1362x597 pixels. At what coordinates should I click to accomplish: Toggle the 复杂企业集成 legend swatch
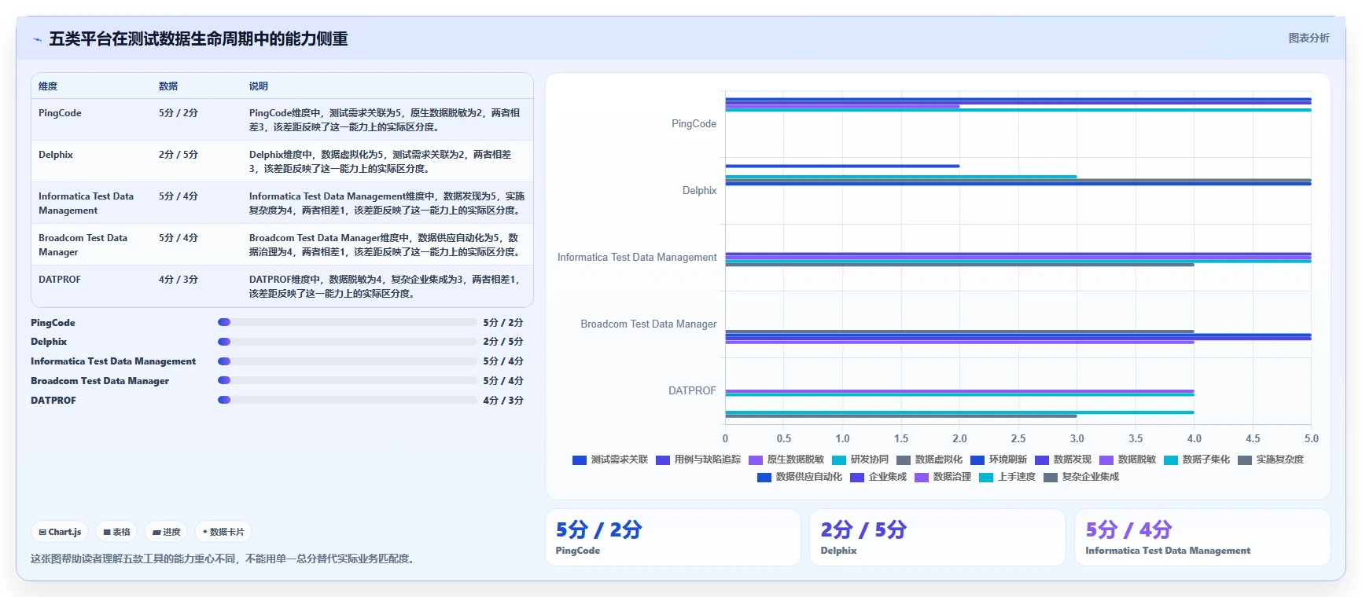[x=1051, y=477]
